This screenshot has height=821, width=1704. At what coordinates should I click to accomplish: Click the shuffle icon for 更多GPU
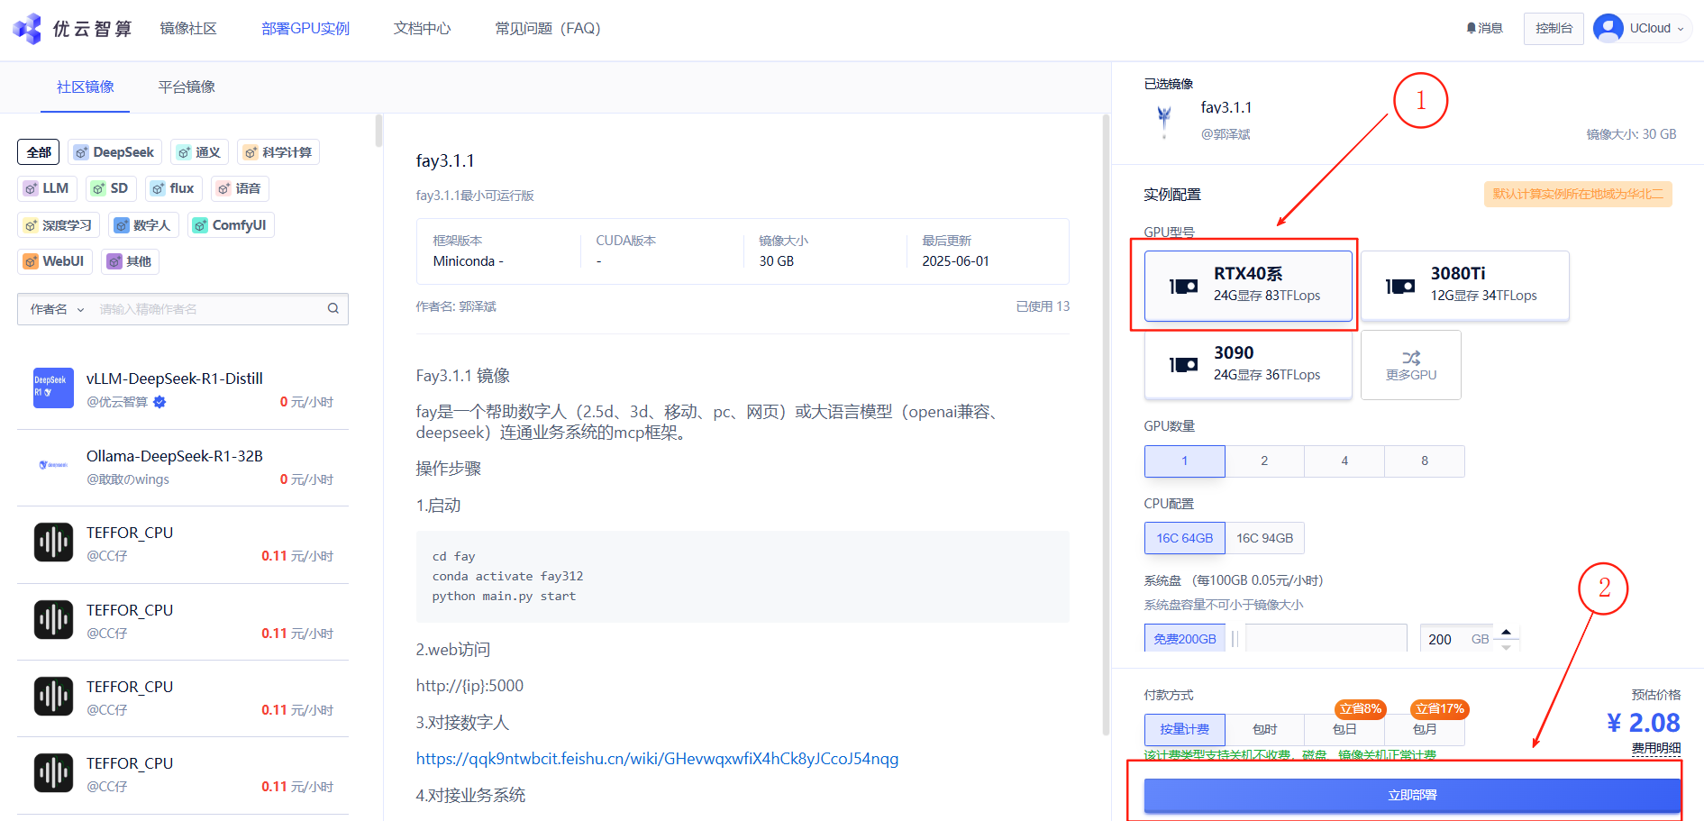tap(1411, 358)
